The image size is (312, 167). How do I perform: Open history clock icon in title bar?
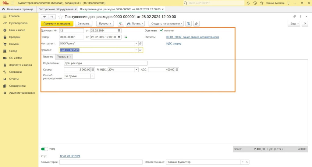click(255, 3)
